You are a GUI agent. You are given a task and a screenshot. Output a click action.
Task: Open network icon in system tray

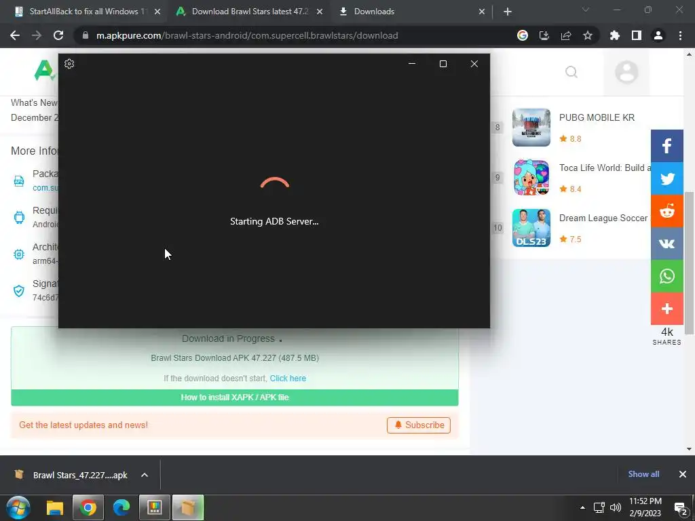(599, 507)
